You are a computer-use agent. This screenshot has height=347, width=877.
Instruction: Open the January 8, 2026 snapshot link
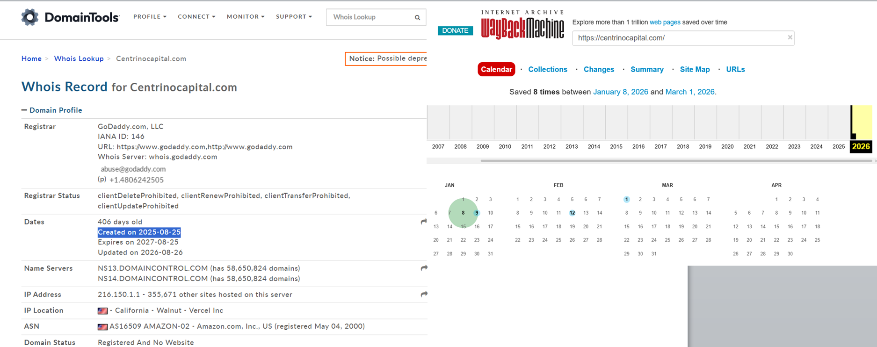[620, 92]
